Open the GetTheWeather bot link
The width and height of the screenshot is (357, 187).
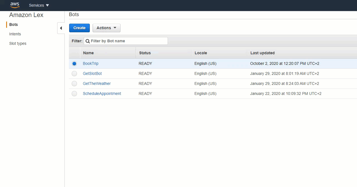97,83
